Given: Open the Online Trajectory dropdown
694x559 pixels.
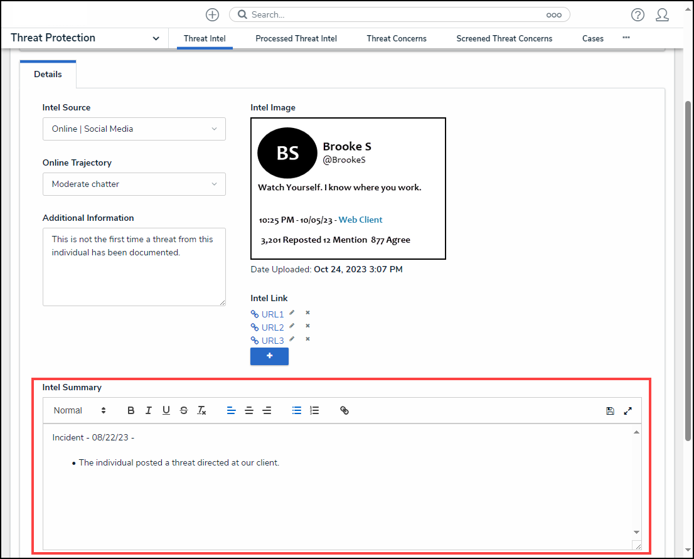Looking at the screenshot, I should (x=134, y=184).
